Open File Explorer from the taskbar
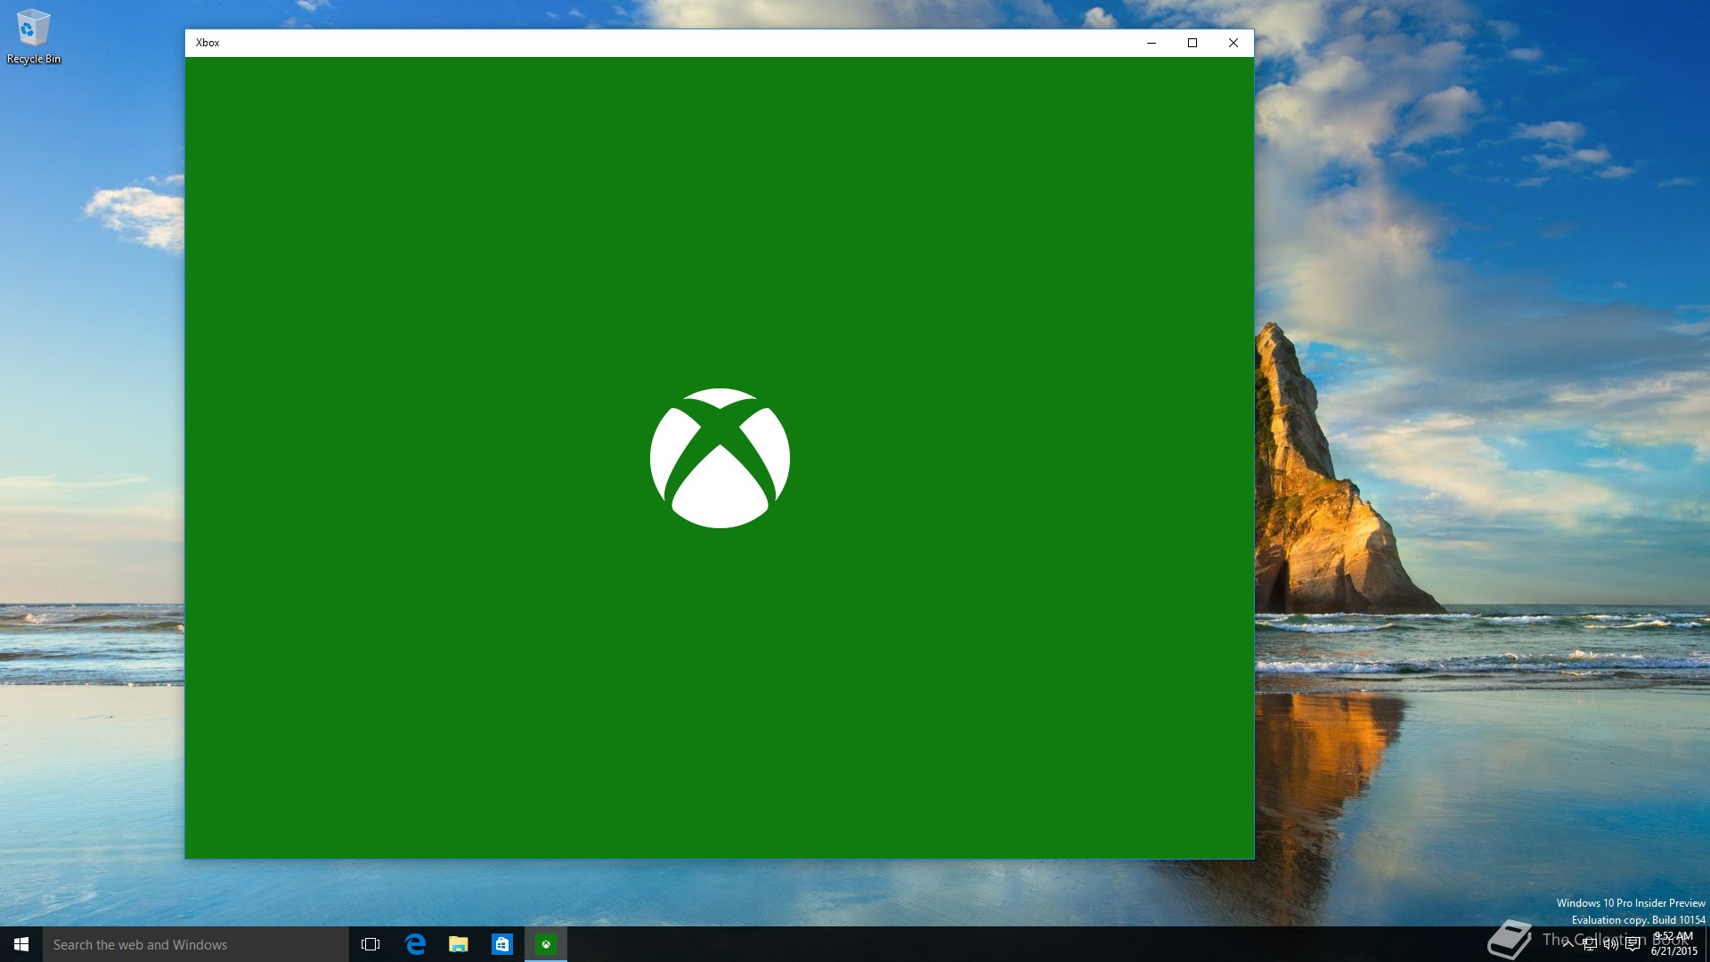 [459, 944]
